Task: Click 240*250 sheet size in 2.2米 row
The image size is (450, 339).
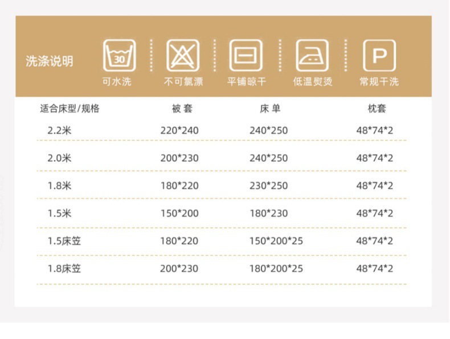Action: [x=269, y=130]
